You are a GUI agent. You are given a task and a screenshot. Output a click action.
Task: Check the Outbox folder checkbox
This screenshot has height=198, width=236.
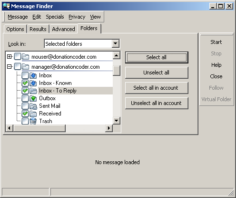[x=25, y=98]
